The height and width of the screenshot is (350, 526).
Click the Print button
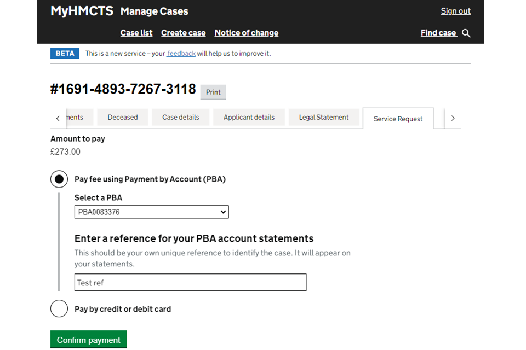click(213, 92)
